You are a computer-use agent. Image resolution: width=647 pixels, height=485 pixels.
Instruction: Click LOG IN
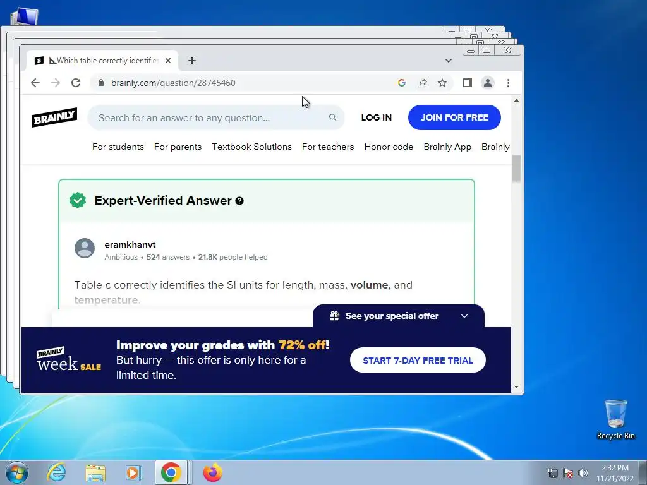pos(377,117)
